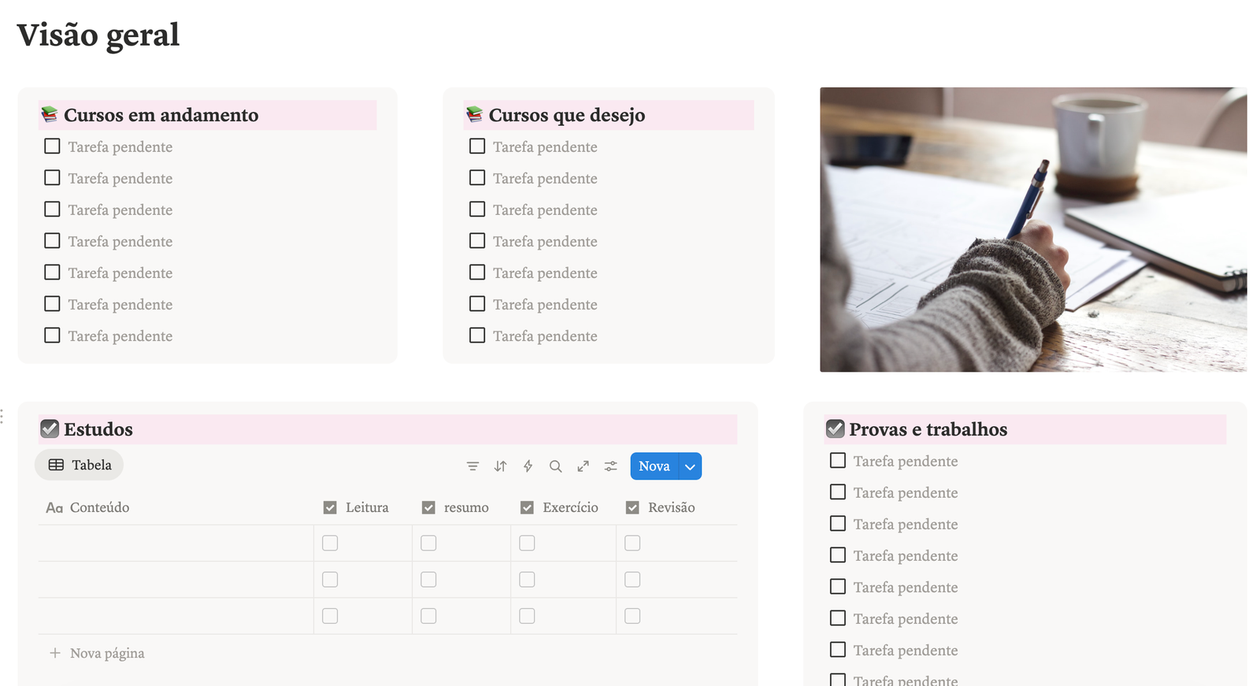
Task: Open the Conteúdo column header menu
Action: coord(99,508)
